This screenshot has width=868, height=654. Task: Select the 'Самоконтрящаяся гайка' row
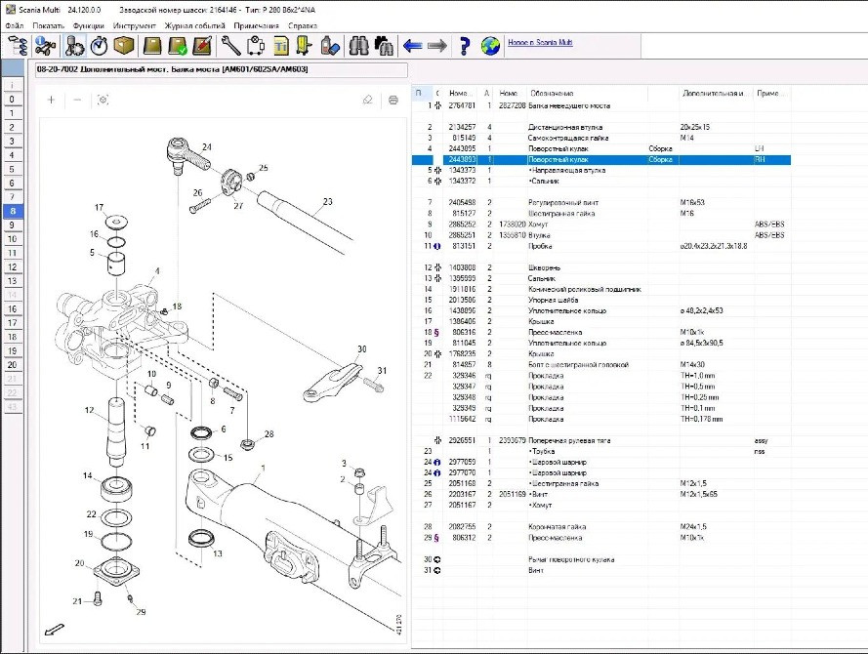pos(601,138)
